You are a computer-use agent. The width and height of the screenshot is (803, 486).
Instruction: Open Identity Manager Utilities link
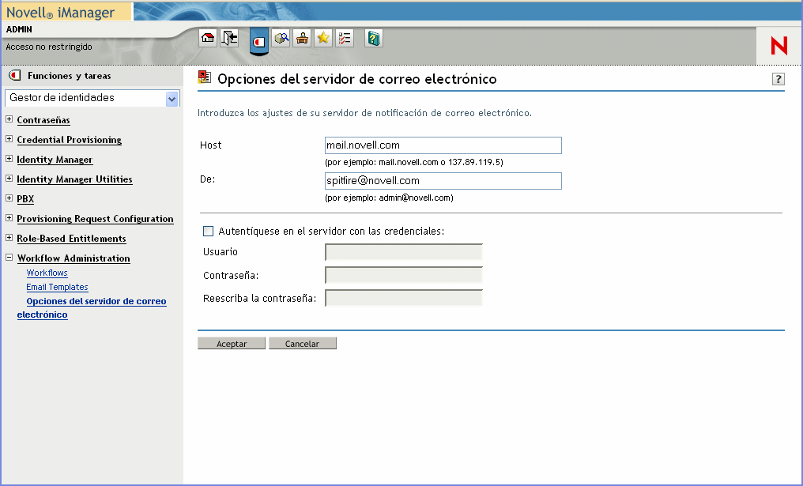tap(75, 179)
